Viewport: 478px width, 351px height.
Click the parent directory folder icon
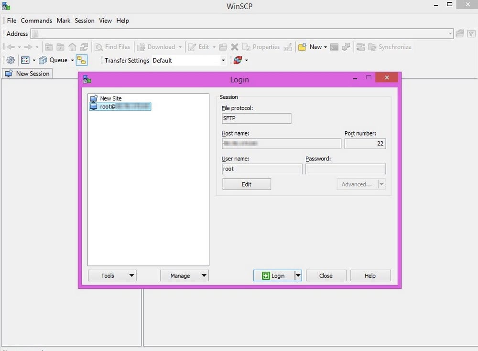click(48, 47)
